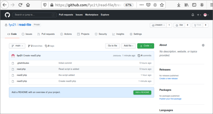Click the green Add a README button
This screenshot has height=114, width=213.
(x=142, y=92)
